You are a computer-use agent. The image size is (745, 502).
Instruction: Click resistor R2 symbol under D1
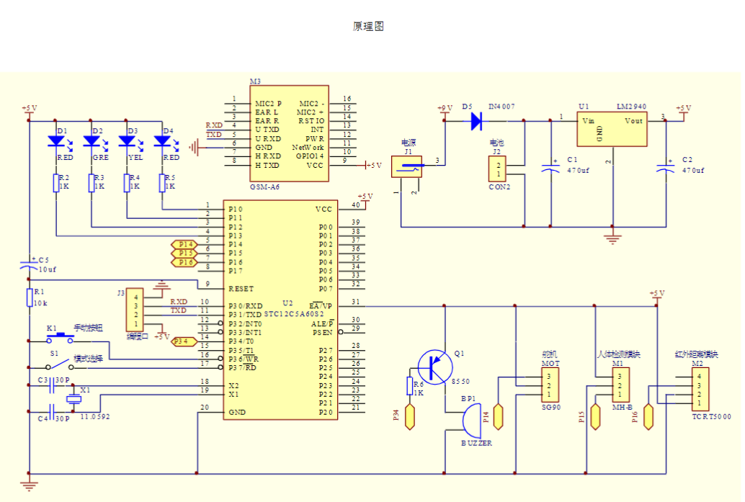point(55,183)
